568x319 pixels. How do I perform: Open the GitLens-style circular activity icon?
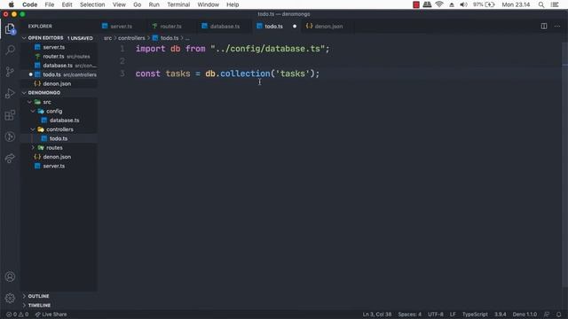[10, 136]
